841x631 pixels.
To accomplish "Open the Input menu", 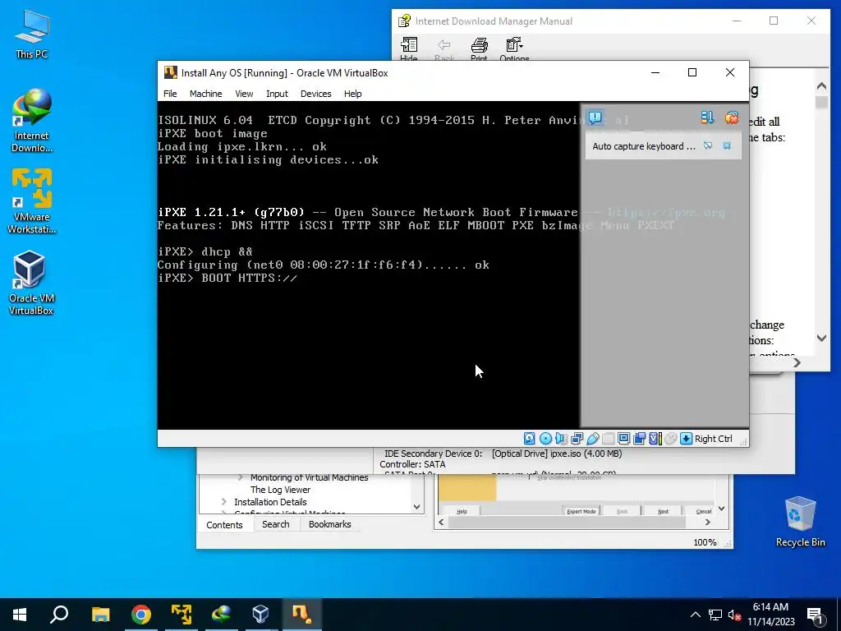I will (x=277, y=94).
